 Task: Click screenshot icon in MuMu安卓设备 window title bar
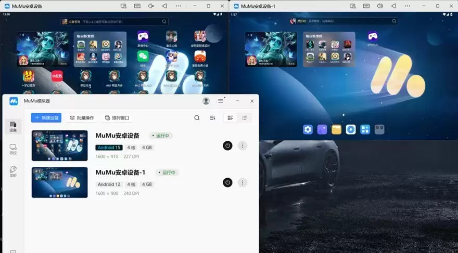click(x=123, y=6)
